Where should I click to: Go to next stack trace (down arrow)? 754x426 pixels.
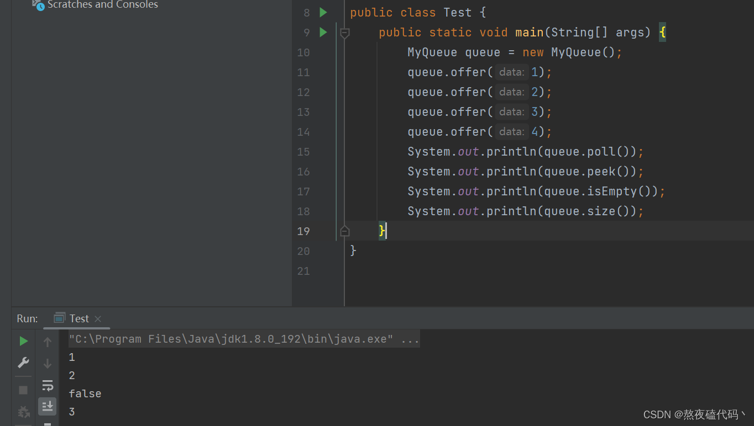pos(48,363)
